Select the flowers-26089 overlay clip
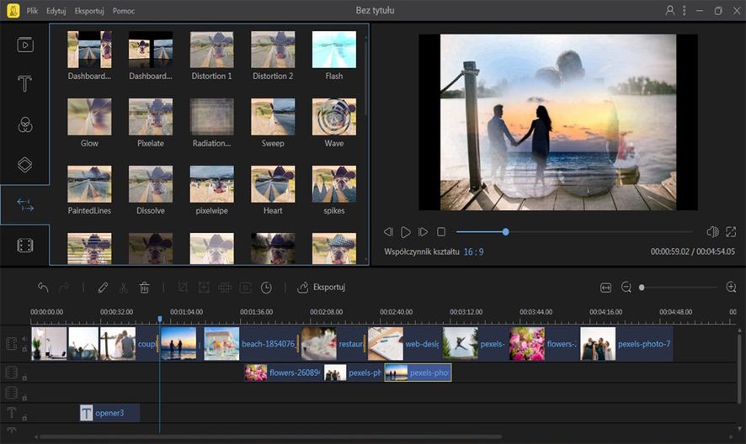This screenshot has width=746, height=444. coord(283,373)
